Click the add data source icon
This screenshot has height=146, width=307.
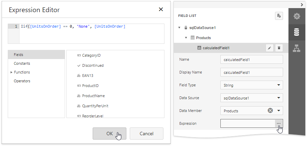(x=278, y=16)
